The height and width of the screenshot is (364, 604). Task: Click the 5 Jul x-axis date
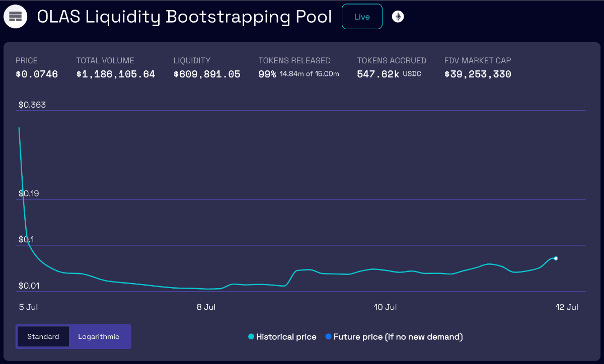(x=28, y=307)
